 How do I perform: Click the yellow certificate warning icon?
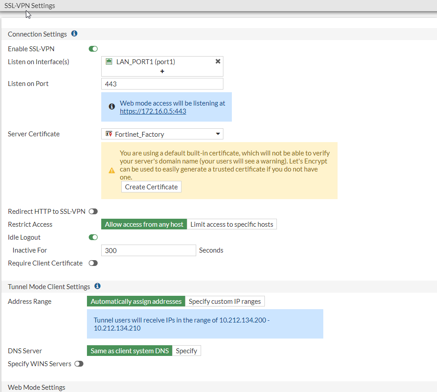(112, 171)
